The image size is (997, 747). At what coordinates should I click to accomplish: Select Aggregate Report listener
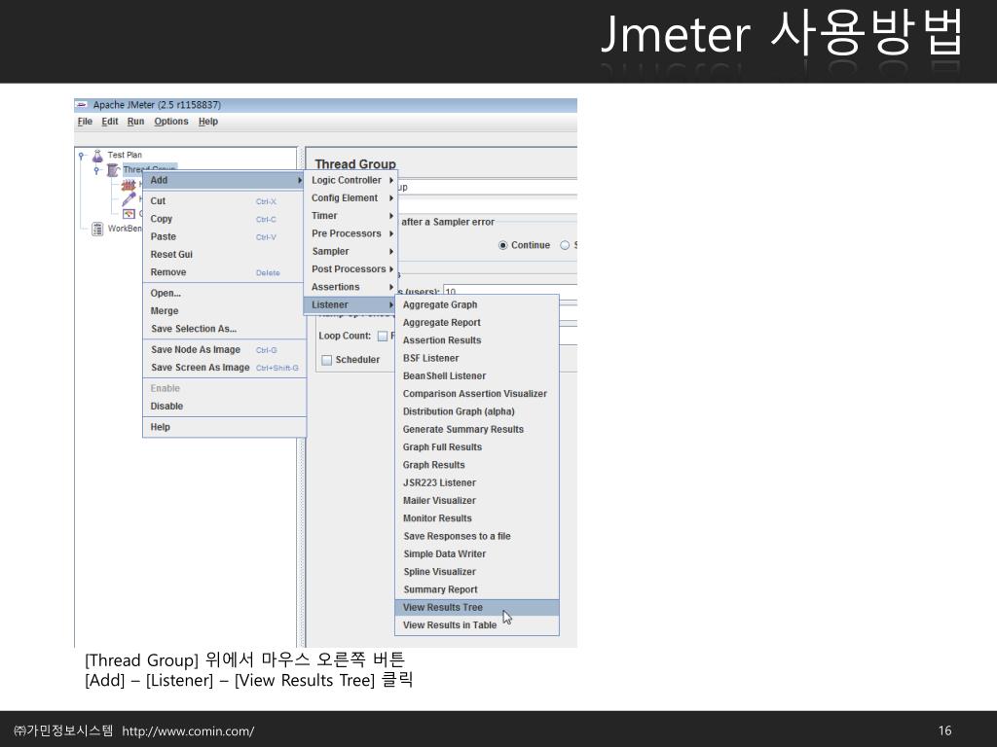[477, 323]
